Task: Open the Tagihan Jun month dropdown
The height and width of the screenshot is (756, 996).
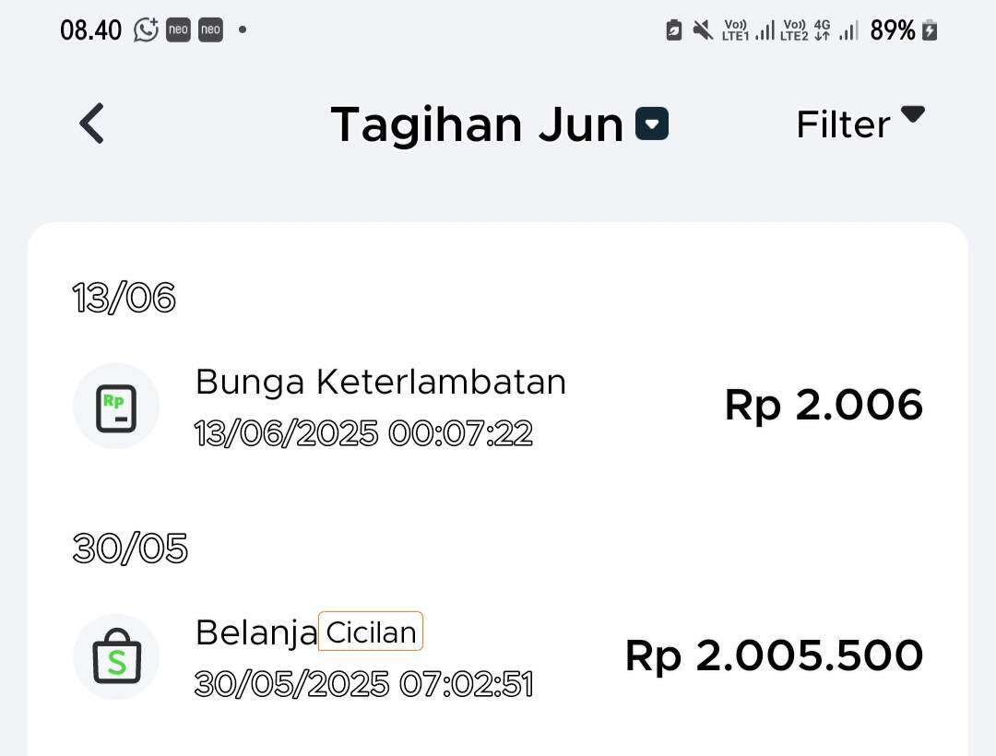Action: tap(652, 124)
